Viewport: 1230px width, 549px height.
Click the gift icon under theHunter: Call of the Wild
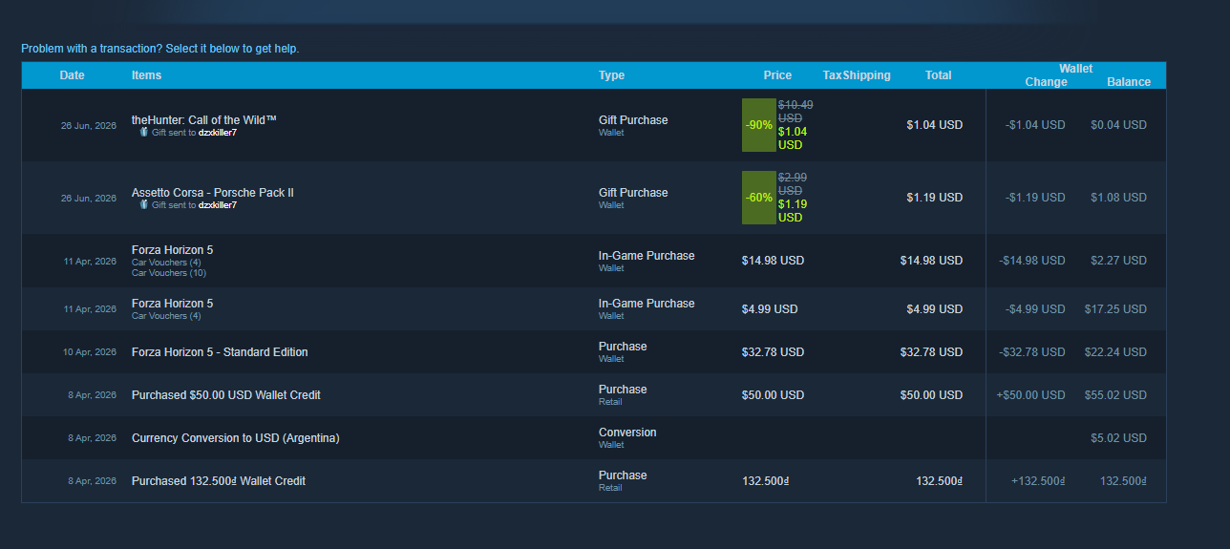(144, 133)
